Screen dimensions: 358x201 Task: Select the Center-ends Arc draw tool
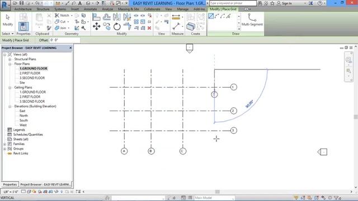223,16
